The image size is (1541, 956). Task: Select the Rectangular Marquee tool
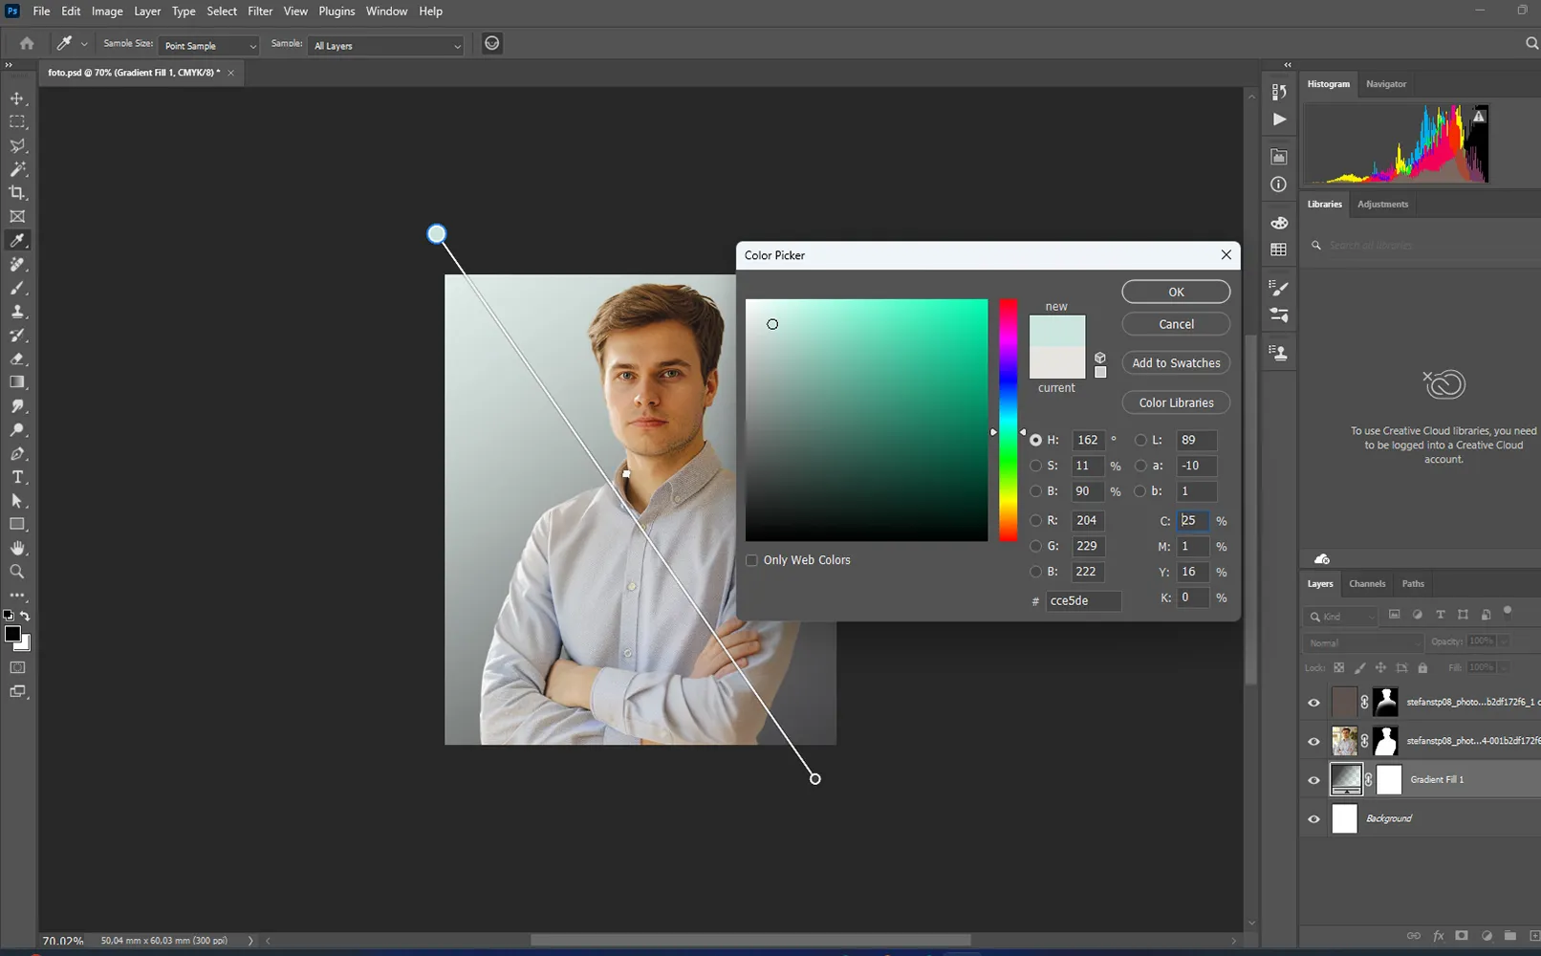point(17,122)
